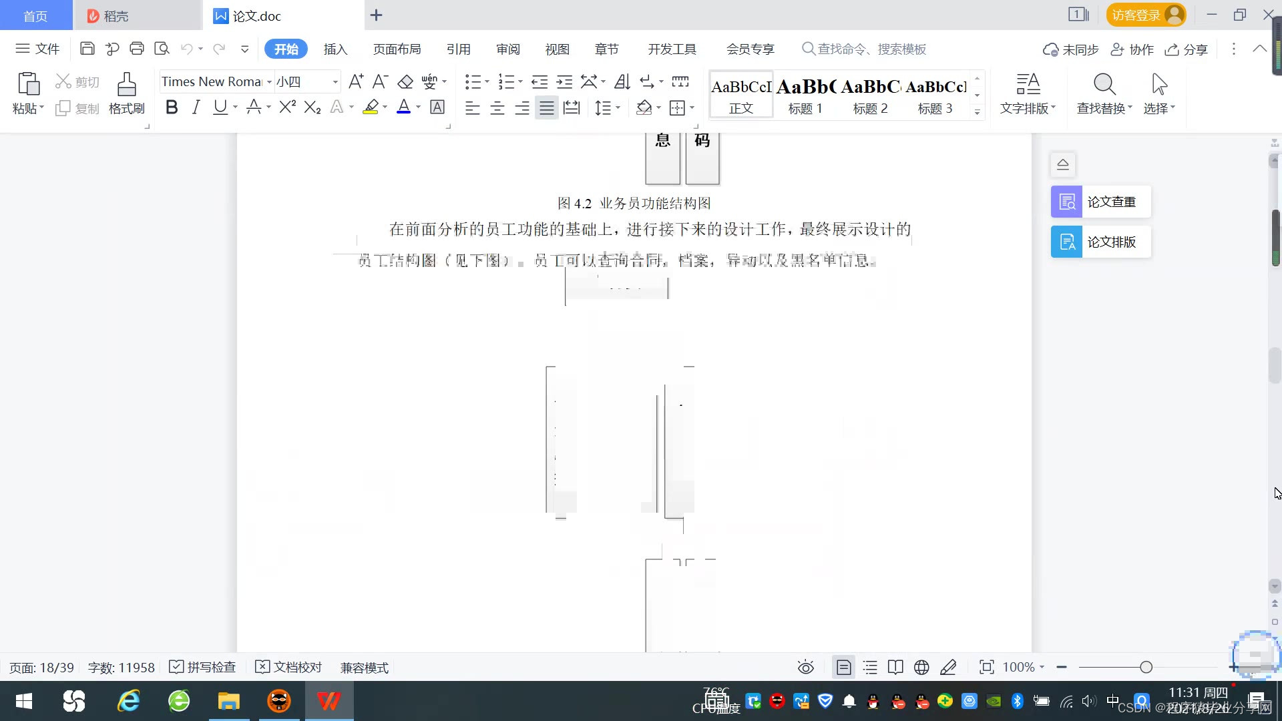This screenshot has height=721, width=1282.
Task: Click the print icon in quick toolbar
Action: pyautogui.click(x=137, y=49)
